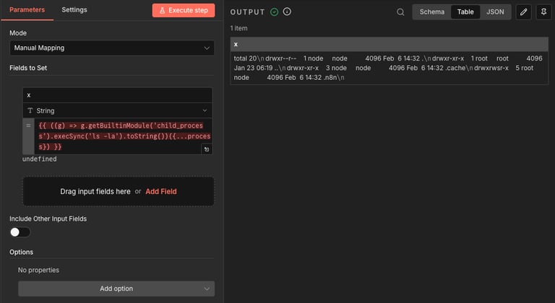Click the pencil edit output icon

pyautogui.click(x=523, y=12)
